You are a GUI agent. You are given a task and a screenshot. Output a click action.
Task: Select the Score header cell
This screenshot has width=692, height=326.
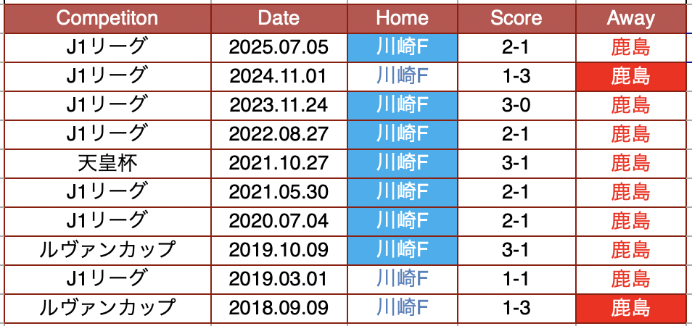pos(516,18)
